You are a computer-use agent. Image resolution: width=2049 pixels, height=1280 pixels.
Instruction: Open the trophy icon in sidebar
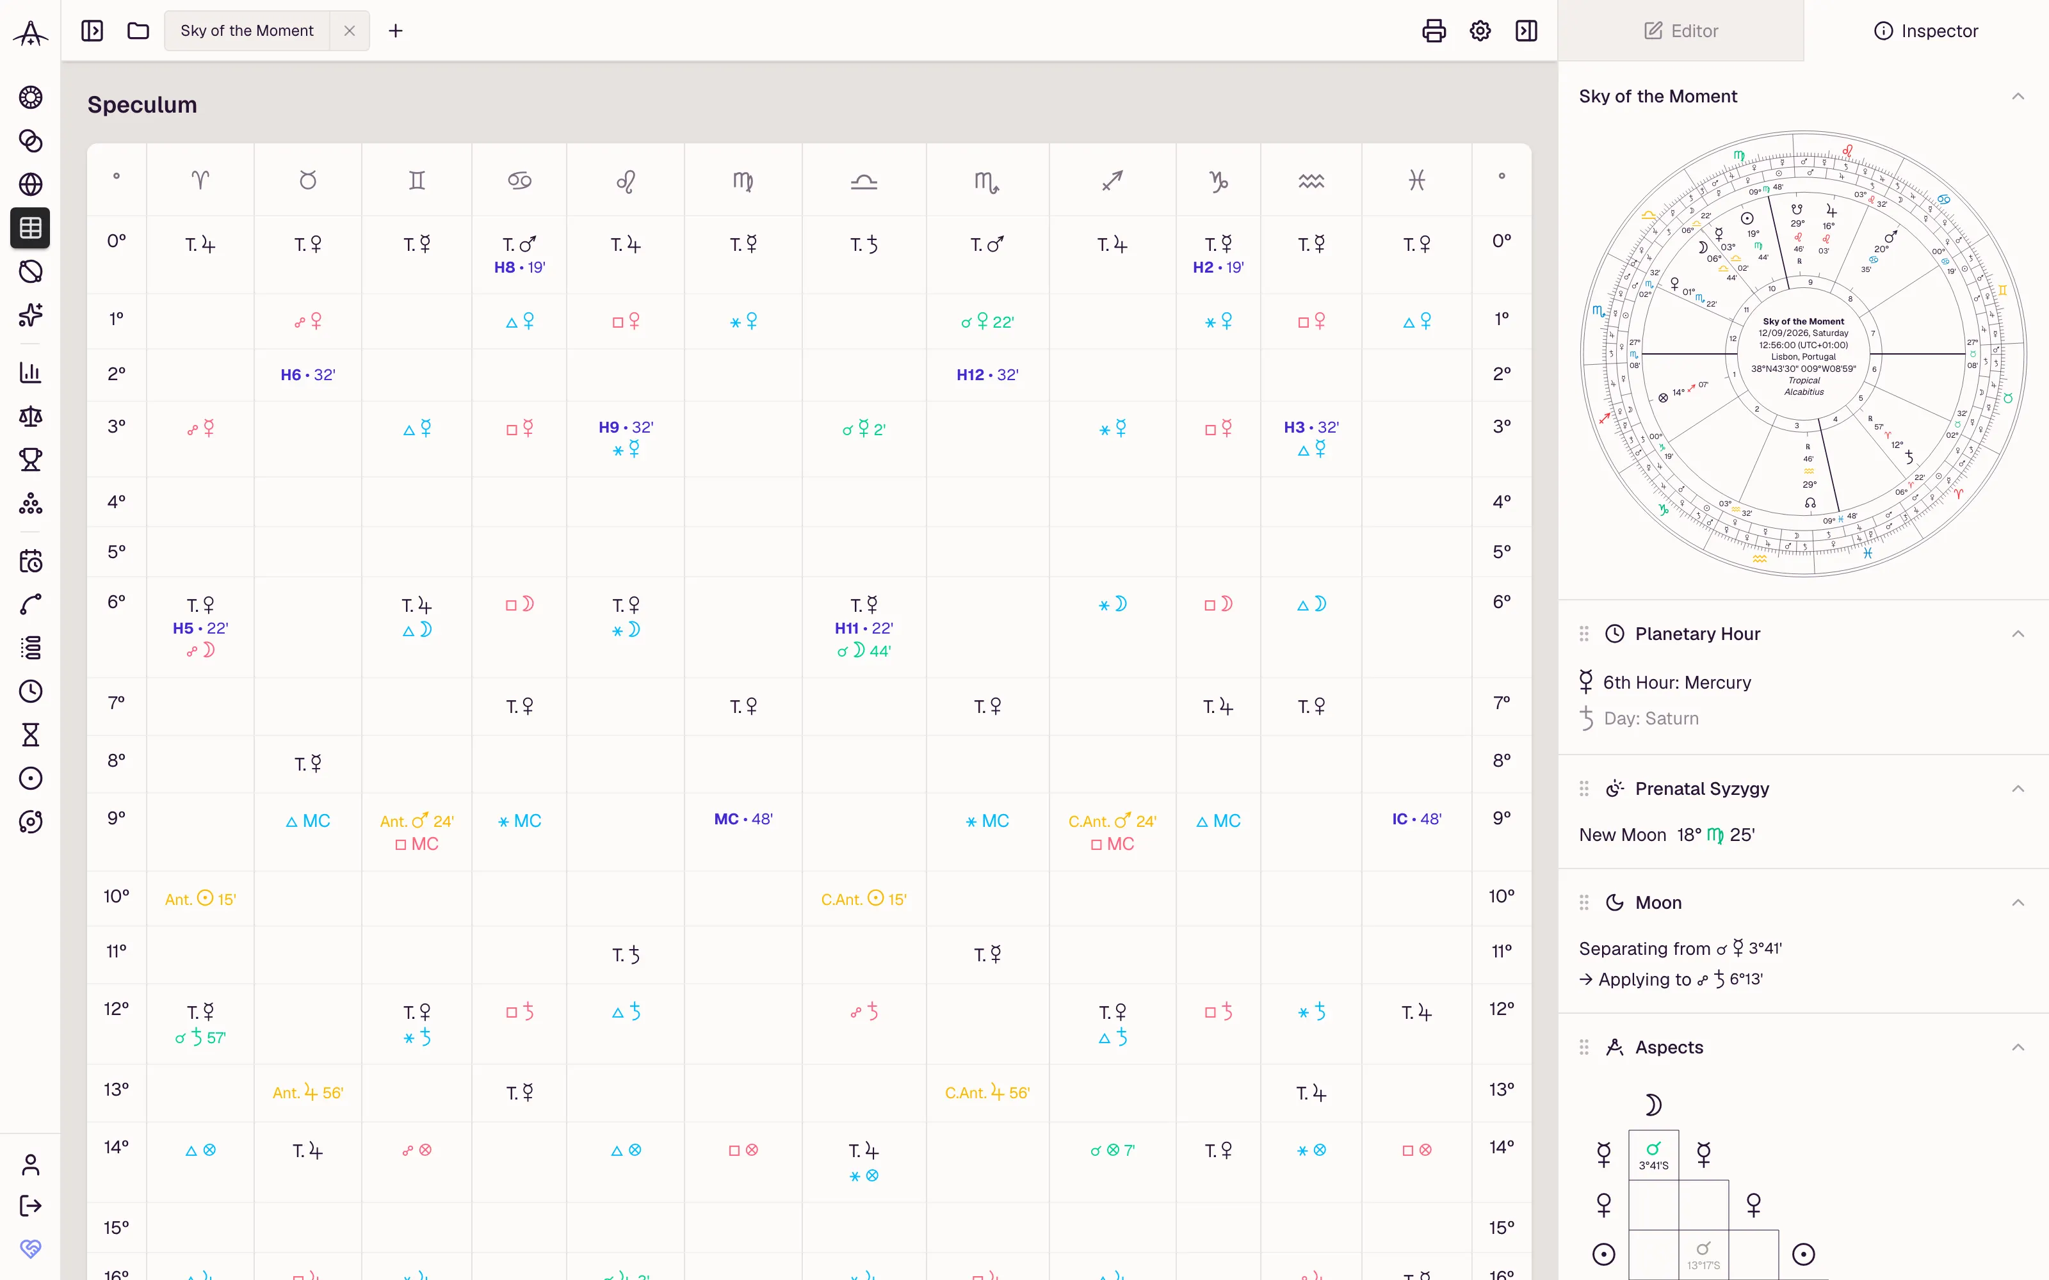[x=31, y=460]
